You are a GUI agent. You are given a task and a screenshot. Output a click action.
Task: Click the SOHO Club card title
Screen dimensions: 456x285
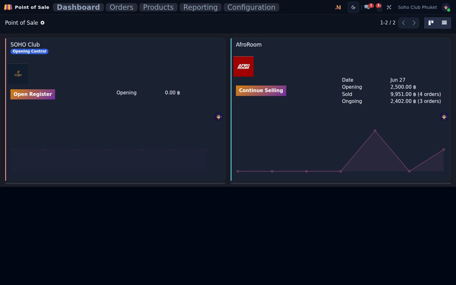25,45
